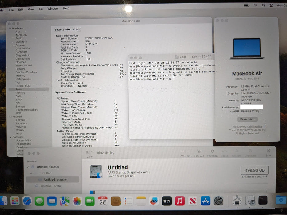Screen dimensions: 287x215
Task: Open Terminal icon in dock
Action: [x=263, y=200]
